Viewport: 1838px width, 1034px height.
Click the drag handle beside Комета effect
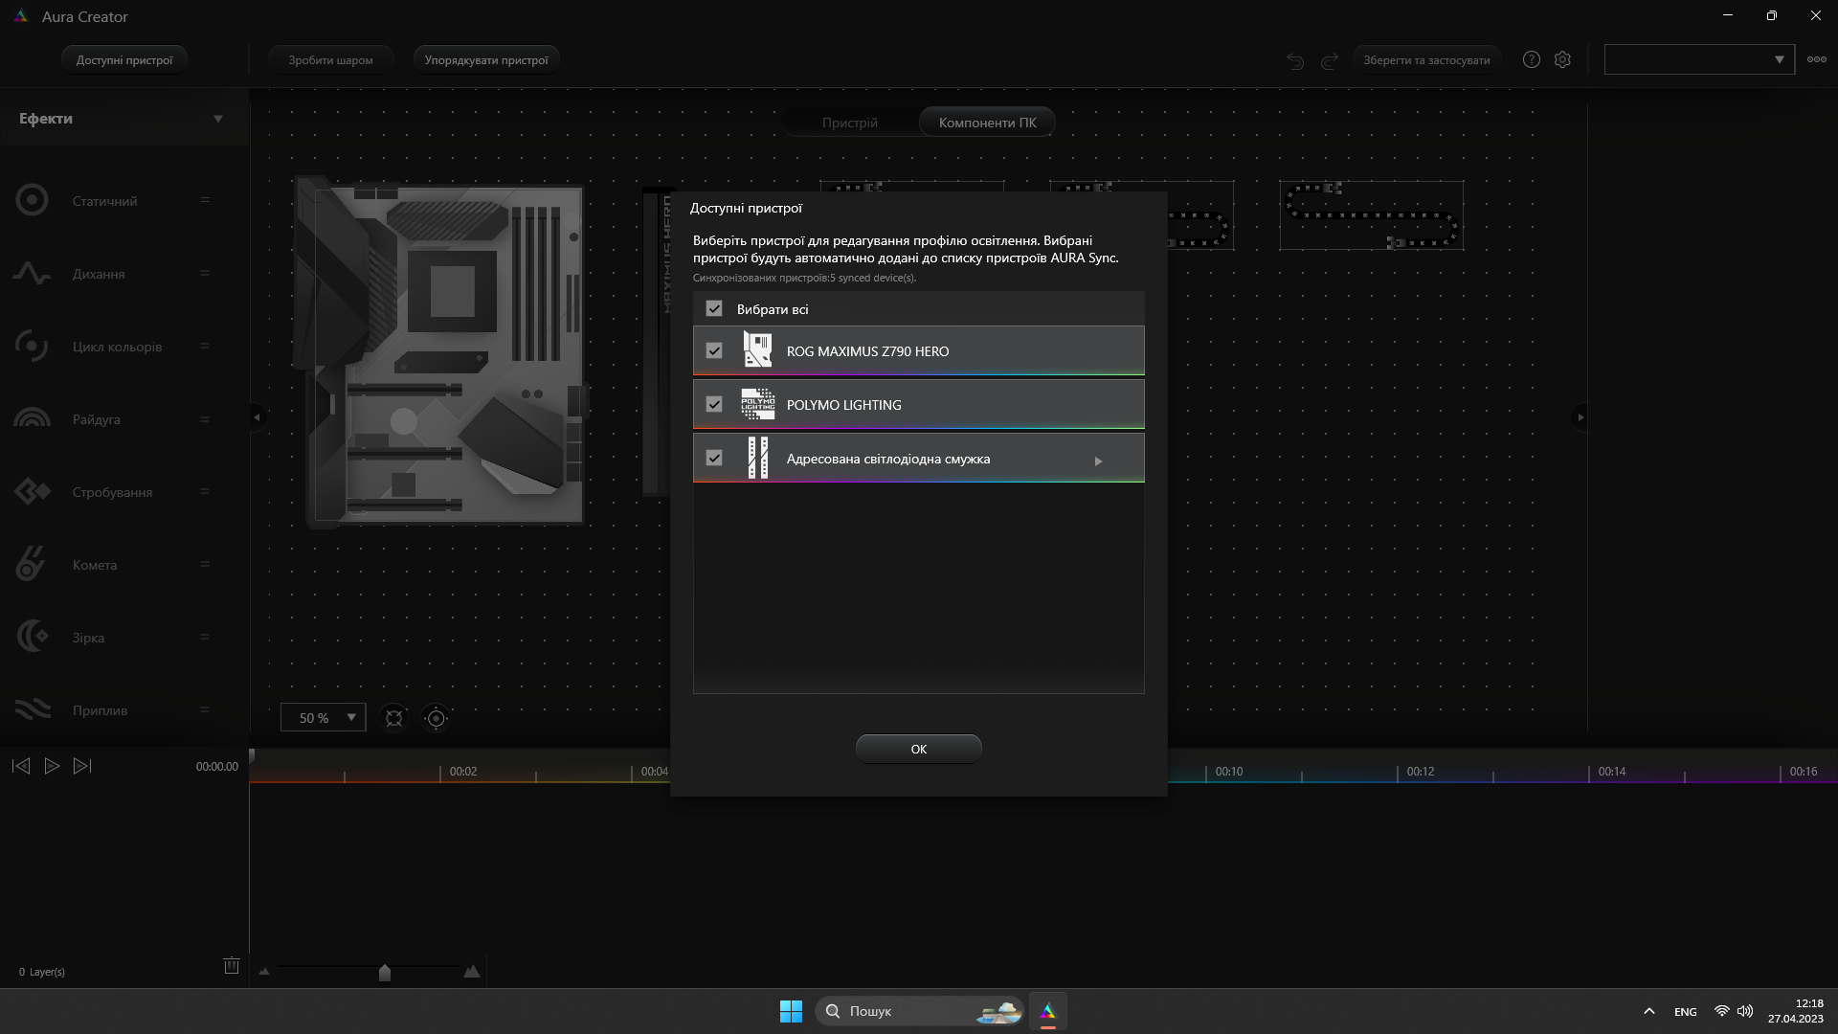click(x=205, y=564)
